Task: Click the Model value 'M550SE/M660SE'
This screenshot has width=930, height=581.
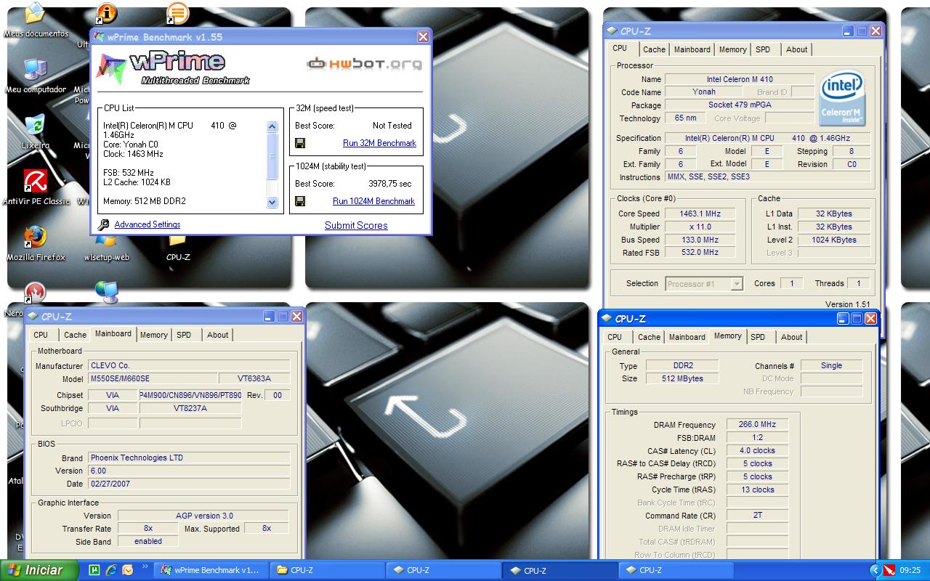Action: click(153, 378)
